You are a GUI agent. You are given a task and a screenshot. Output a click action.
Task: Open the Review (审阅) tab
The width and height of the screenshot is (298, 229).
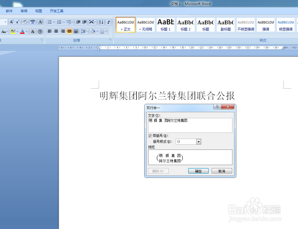pyautogui.click(x=24, y=11)
